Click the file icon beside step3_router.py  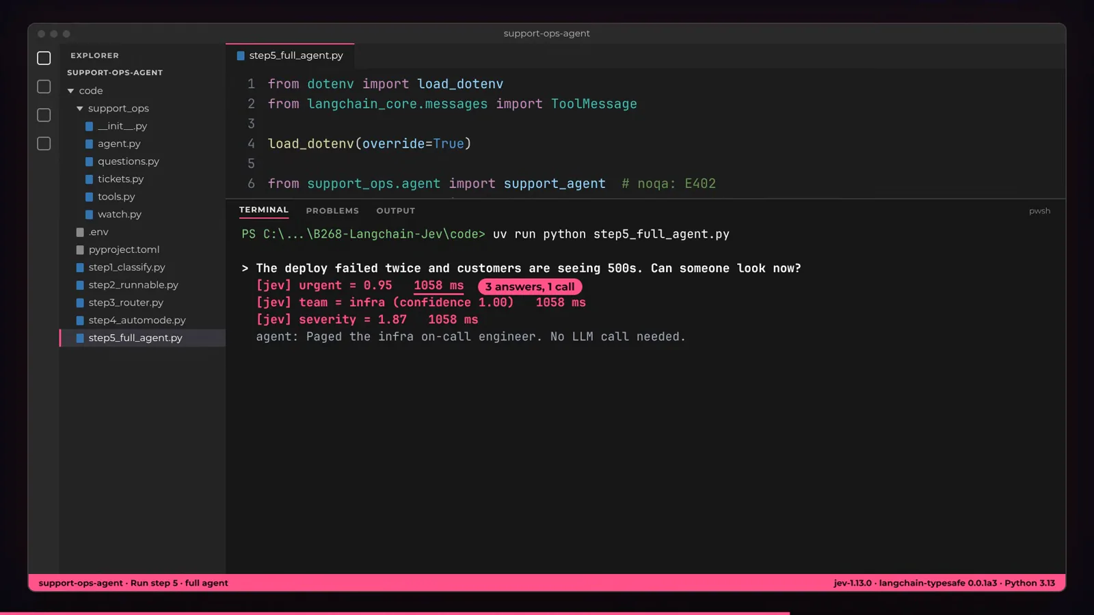point(80,303)
